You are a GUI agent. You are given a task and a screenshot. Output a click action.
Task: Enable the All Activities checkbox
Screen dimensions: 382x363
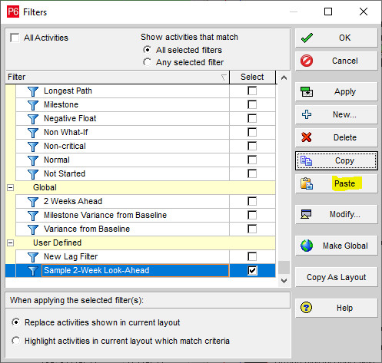[15, 38]
